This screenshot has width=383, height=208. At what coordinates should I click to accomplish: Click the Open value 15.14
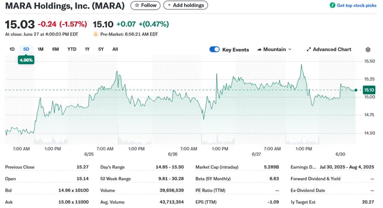pyautogui.click(x=83, y=179)
